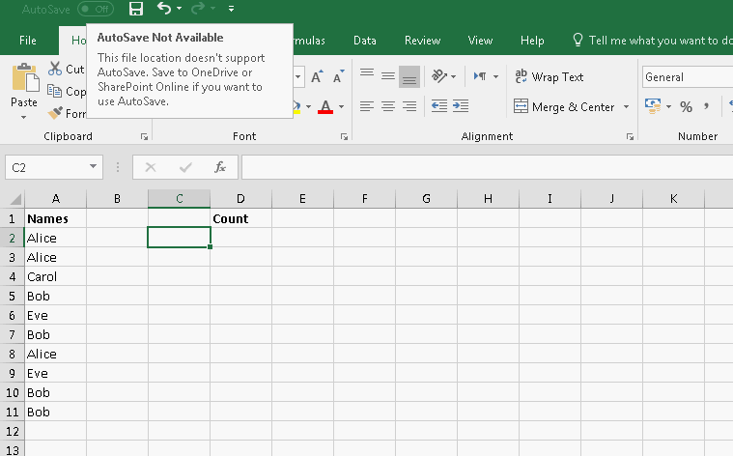Select column A header
The width and height of the screenshot is (733, 456).
coord(56,199)
